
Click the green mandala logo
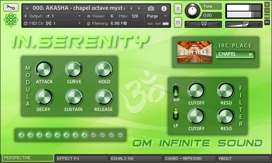click(11, 20)
